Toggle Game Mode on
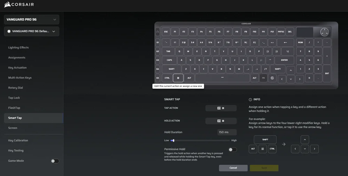The height and width of the screenshot is (176, 348). point(55,161)
